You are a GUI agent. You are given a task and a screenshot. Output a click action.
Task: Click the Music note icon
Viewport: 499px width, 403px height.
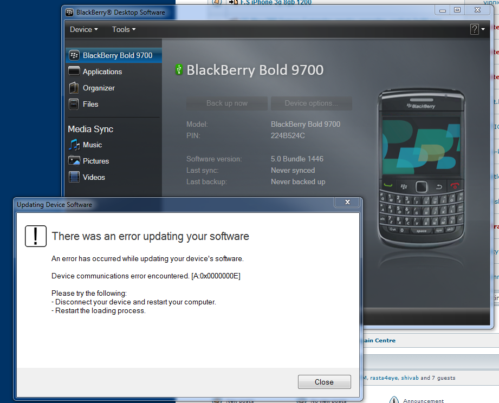[74, 145]
